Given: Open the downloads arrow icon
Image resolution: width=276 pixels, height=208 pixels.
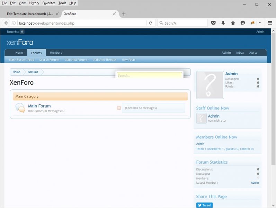Looking at the screenshot, I should [223, 23].
